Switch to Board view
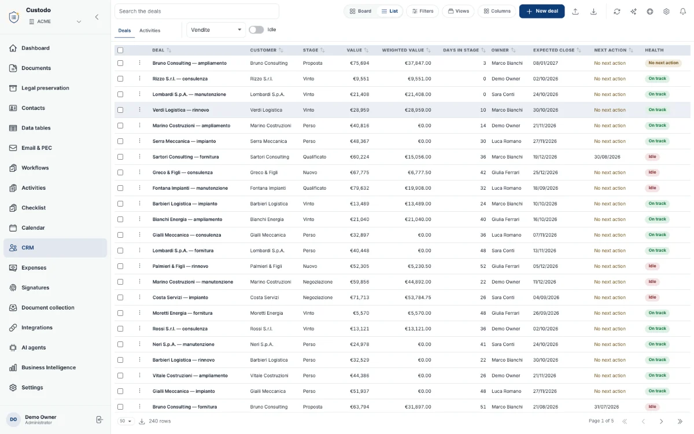The width and height of the screenshot is (694, 434). pos(360,11)
